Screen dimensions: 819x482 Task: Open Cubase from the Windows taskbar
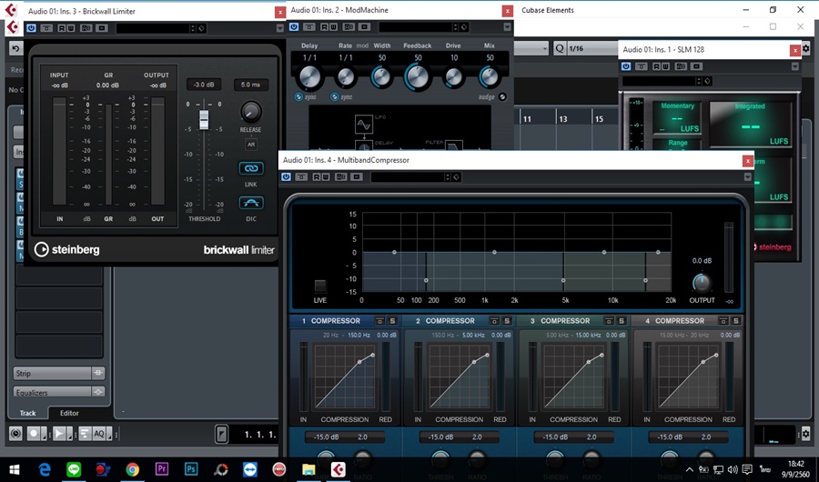tap(338, 469)
